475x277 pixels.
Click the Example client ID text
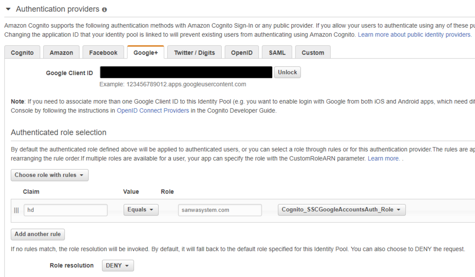[x=173, y=84]
